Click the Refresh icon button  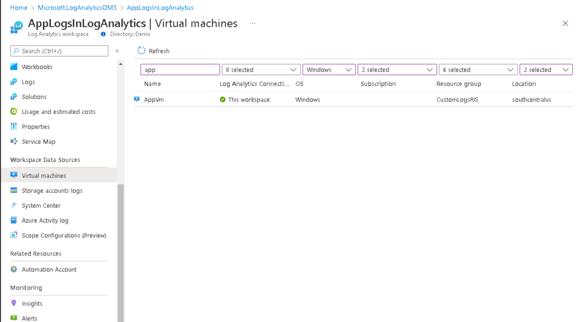pos(142,51)
